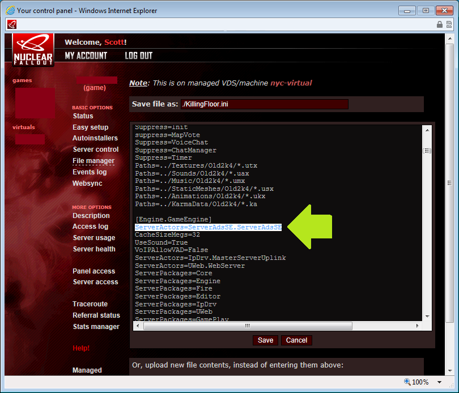The width and height of the screenshot is (459, 393).
Task: Select LOG OUT in the header
Action: coord(138,55)
